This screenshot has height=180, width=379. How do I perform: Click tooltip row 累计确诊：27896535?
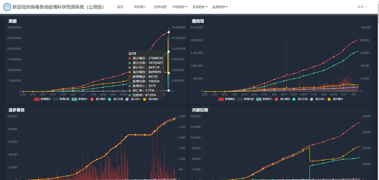point(146,58)
